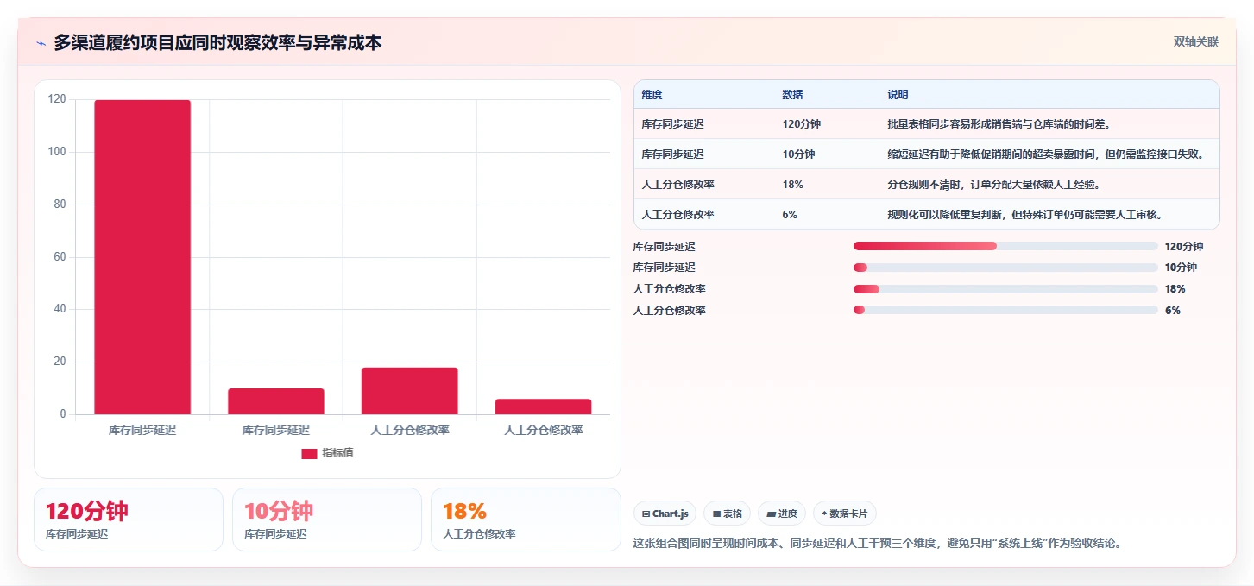Click the progress bar labeled 6%
Viewport: 1254px width, 586px height.
coord(1005,310)
